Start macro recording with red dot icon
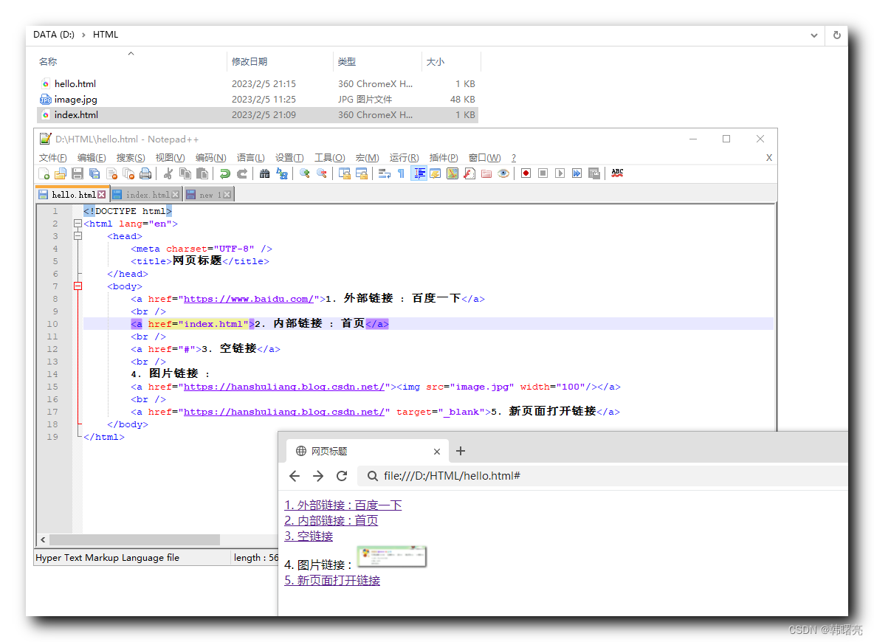874x642 pixels. coord(526,174)
